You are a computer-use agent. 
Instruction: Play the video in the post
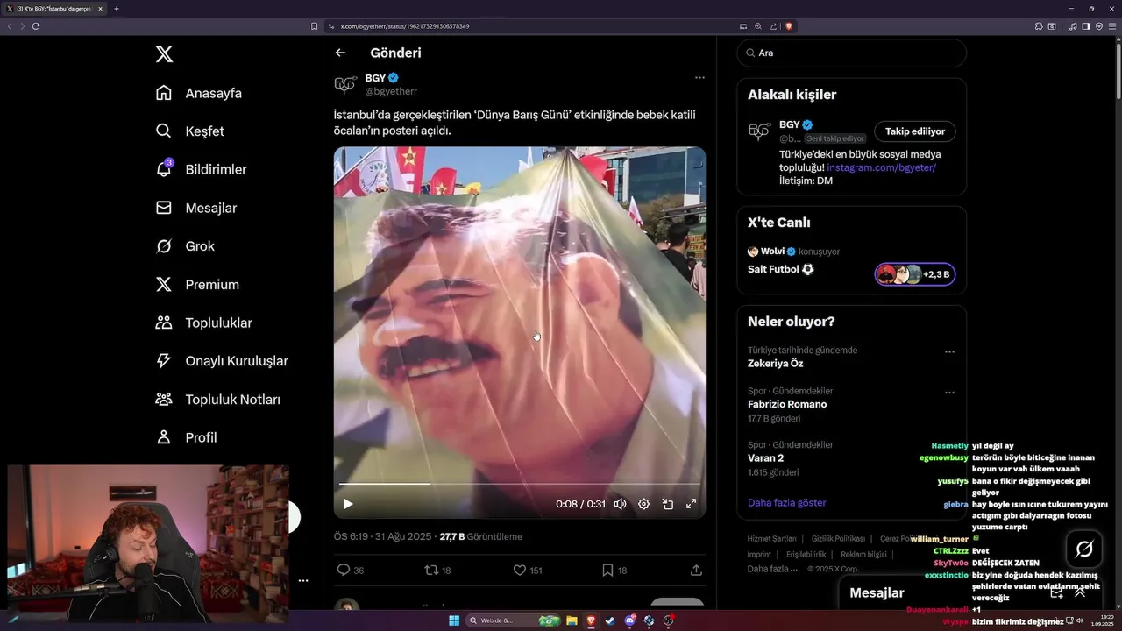[348, 504]
